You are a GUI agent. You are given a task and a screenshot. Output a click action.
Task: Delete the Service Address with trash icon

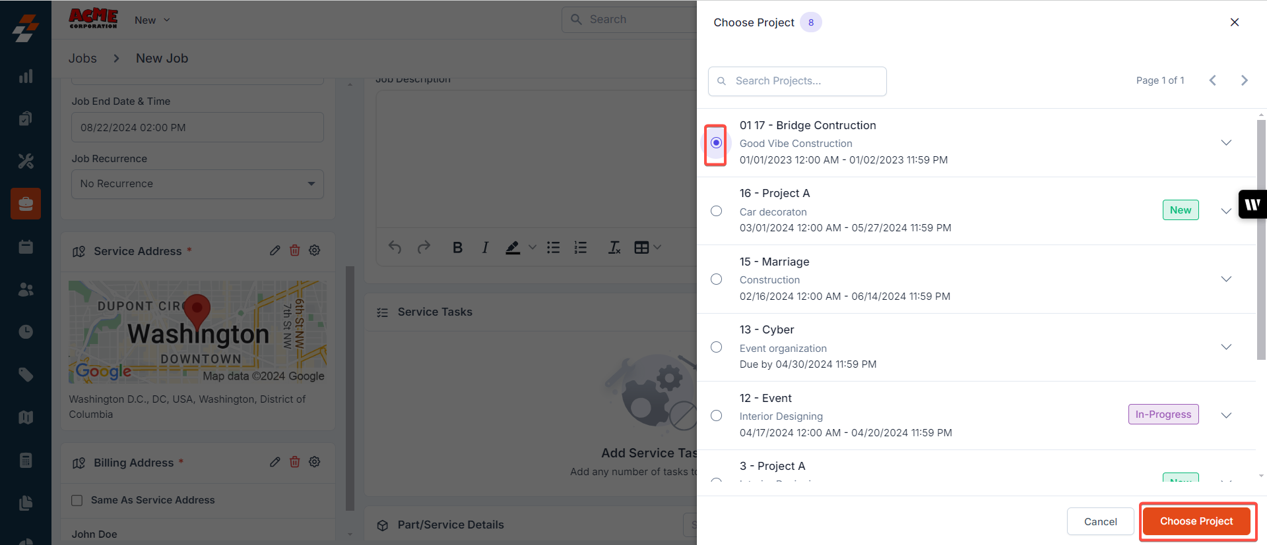295,250
